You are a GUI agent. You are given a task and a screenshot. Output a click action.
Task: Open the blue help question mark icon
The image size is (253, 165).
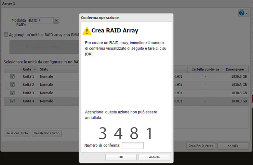pos(242,13)
